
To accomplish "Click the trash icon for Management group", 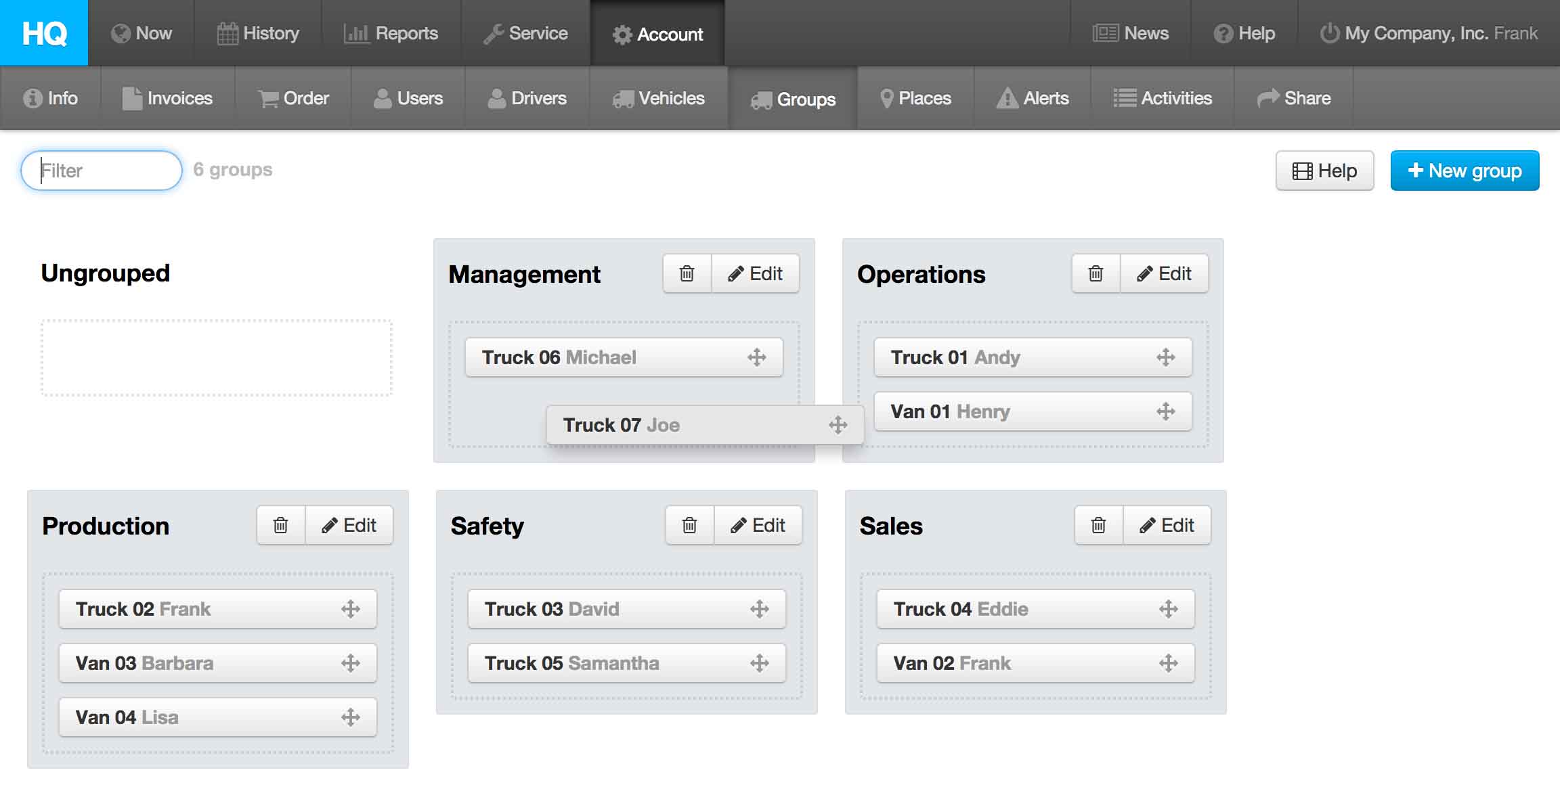I will (687, 273).
